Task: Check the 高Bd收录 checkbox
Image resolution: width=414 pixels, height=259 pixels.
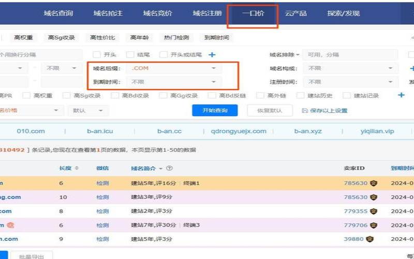Action: point(115,95)
